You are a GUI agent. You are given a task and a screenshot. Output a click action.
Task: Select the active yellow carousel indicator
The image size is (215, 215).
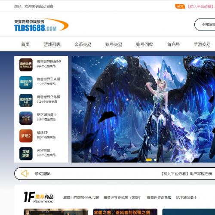[x=149, y=160]
